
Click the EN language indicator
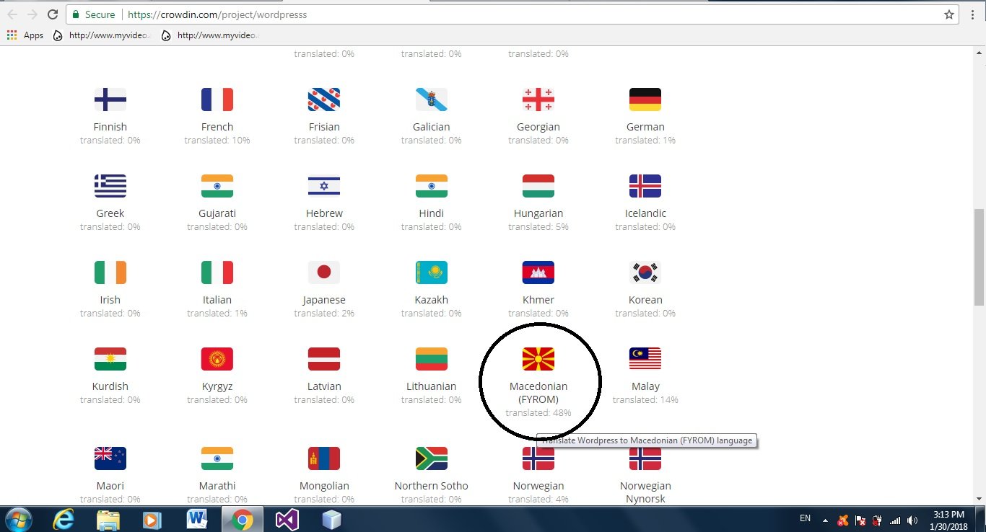[806, 518]
